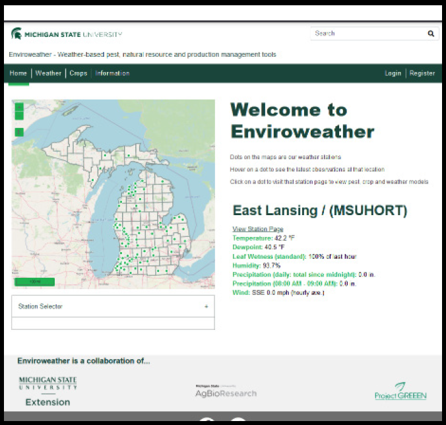Open the Crops menu

pyautogui.click(x=79, y=73)
